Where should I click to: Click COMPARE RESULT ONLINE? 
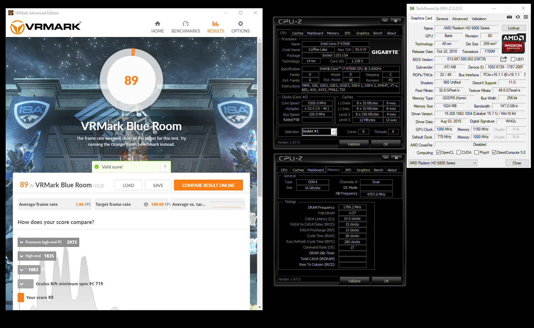coord(208,185)
